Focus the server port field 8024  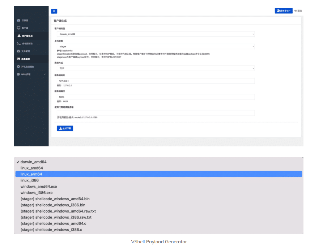[156, 97]
